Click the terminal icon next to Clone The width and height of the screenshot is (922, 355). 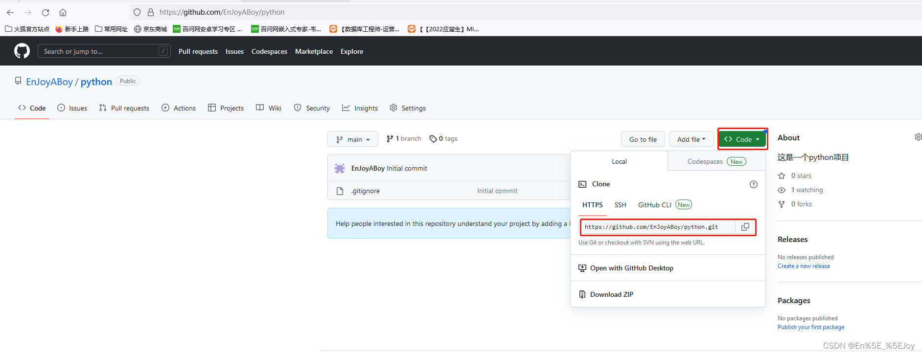pos(582,184)
